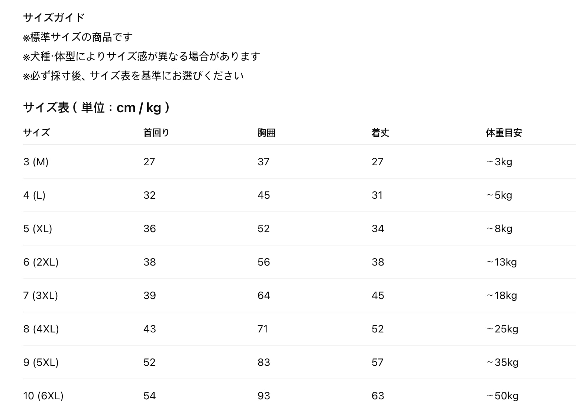Click the サイズガイド heading
Image resolution: width=576 pixels, height=419 pixels.
pos(54,17)
